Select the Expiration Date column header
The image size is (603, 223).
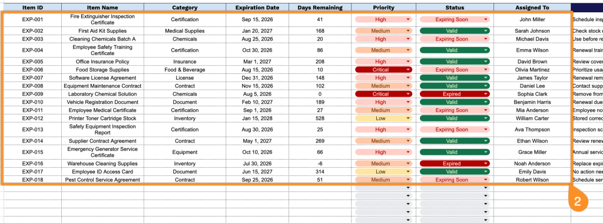click(257, 7)
